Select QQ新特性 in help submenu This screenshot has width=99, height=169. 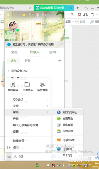pyautogui.click(x=68, y=140)
